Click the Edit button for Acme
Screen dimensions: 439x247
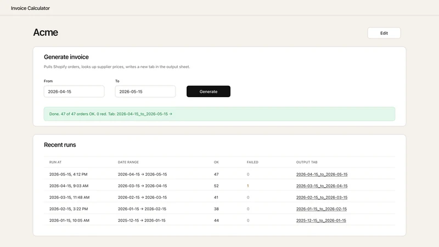(x=384, y=33)
